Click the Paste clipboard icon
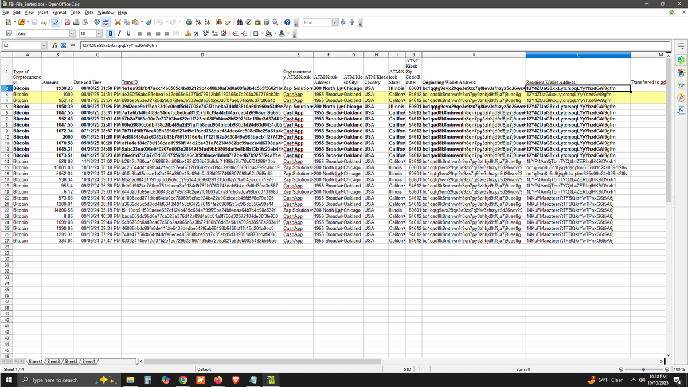688x387 pixels. tap(135, 22)
